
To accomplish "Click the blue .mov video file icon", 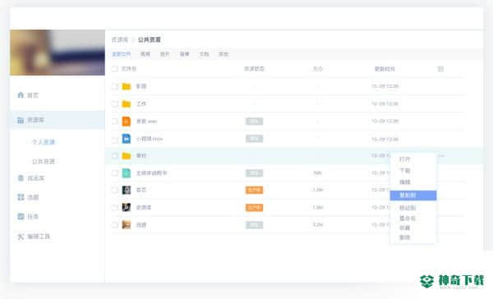I will (127, 138).
